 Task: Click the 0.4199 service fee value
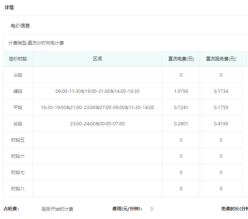[x=221, y=124]
